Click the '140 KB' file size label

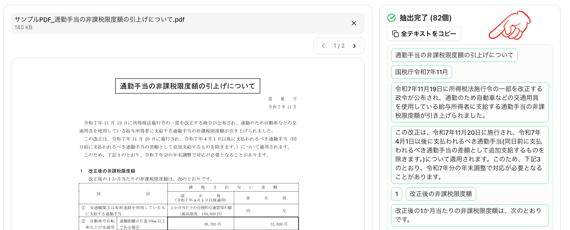(x=23, y=28)
